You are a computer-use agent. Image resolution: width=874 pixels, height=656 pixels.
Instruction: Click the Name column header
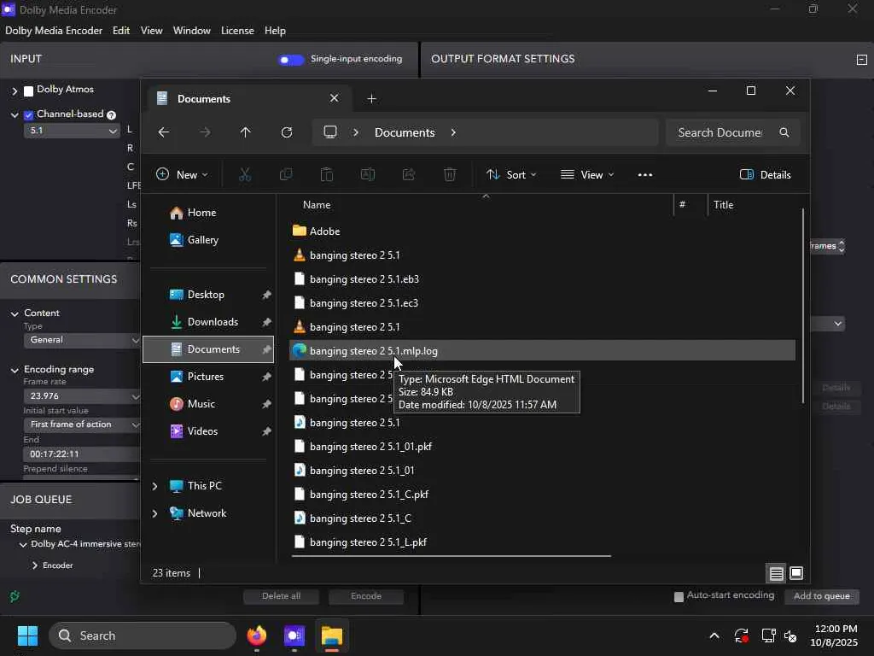(317, 205)
